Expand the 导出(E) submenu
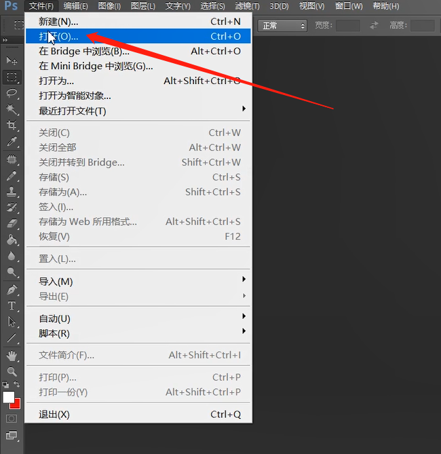 (x=138, y=296)
